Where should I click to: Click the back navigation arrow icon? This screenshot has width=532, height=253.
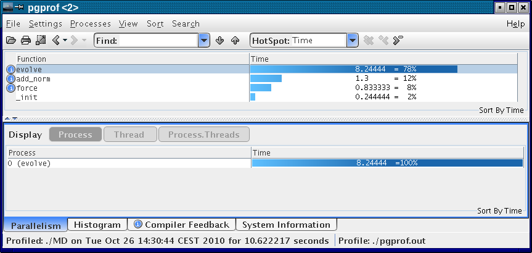[56, 41]
